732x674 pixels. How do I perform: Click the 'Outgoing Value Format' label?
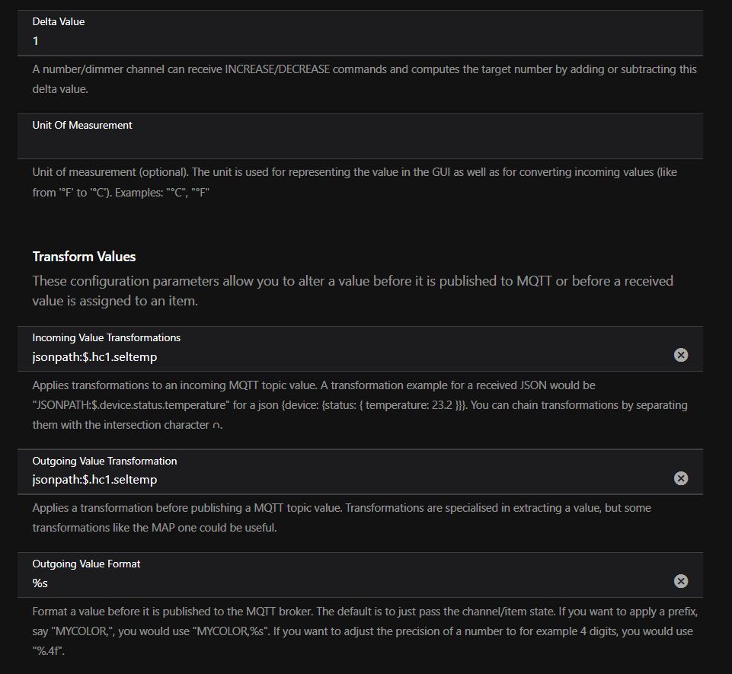coord(86,564)
